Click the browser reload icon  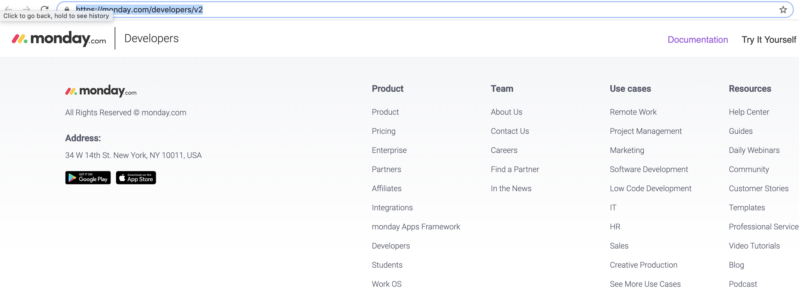[45, 9]
